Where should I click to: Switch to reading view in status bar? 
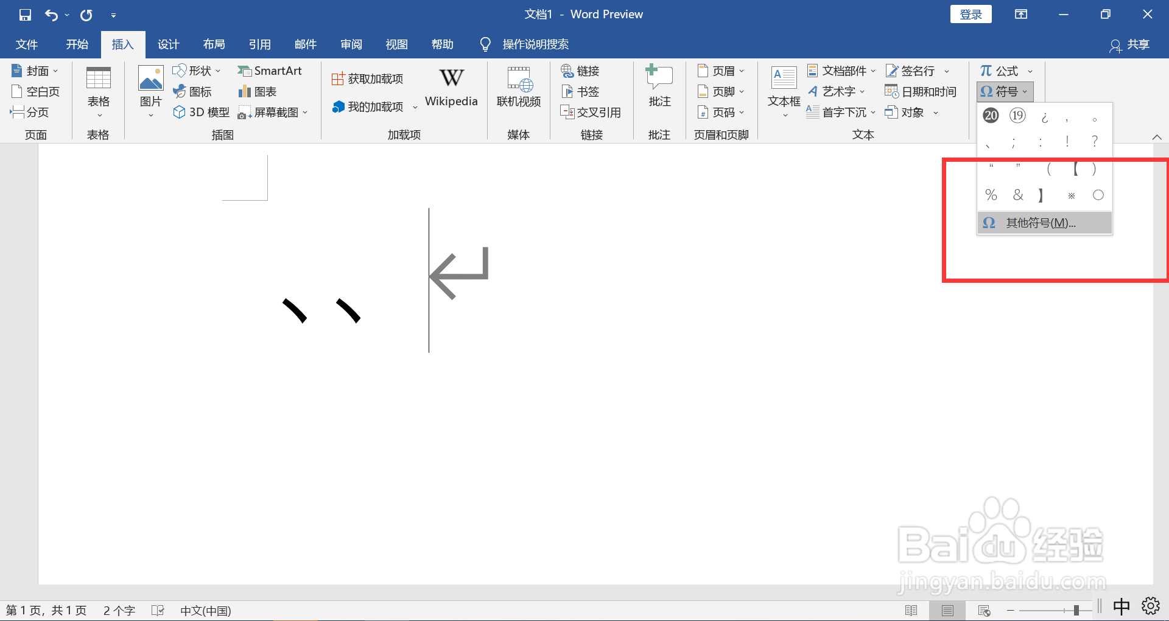click(912, 610)
